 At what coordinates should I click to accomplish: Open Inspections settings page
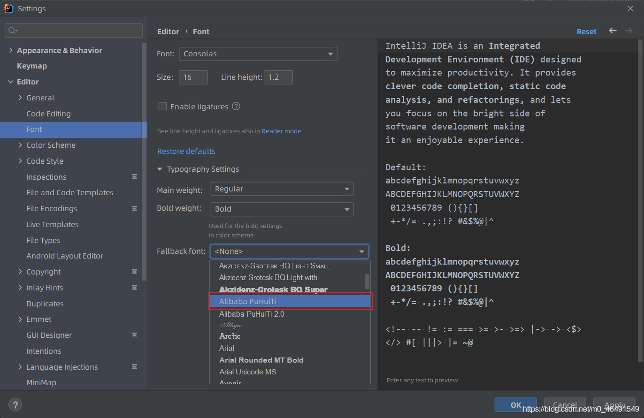[46, 177]
